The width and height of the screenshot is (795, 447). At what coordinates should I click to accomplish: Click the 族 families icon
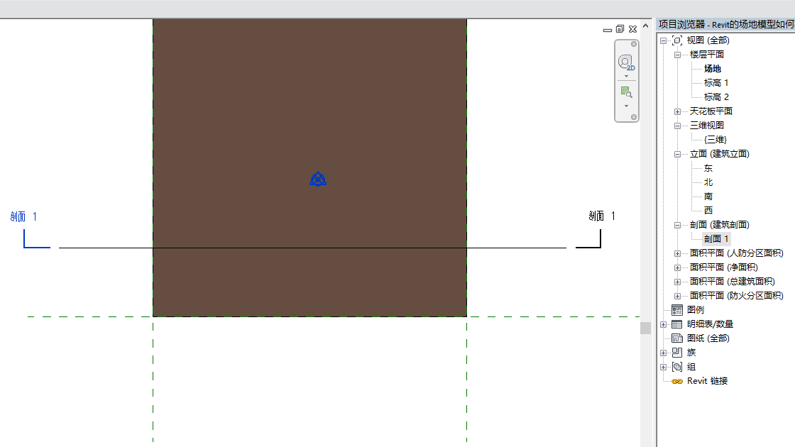click(677, 353)
